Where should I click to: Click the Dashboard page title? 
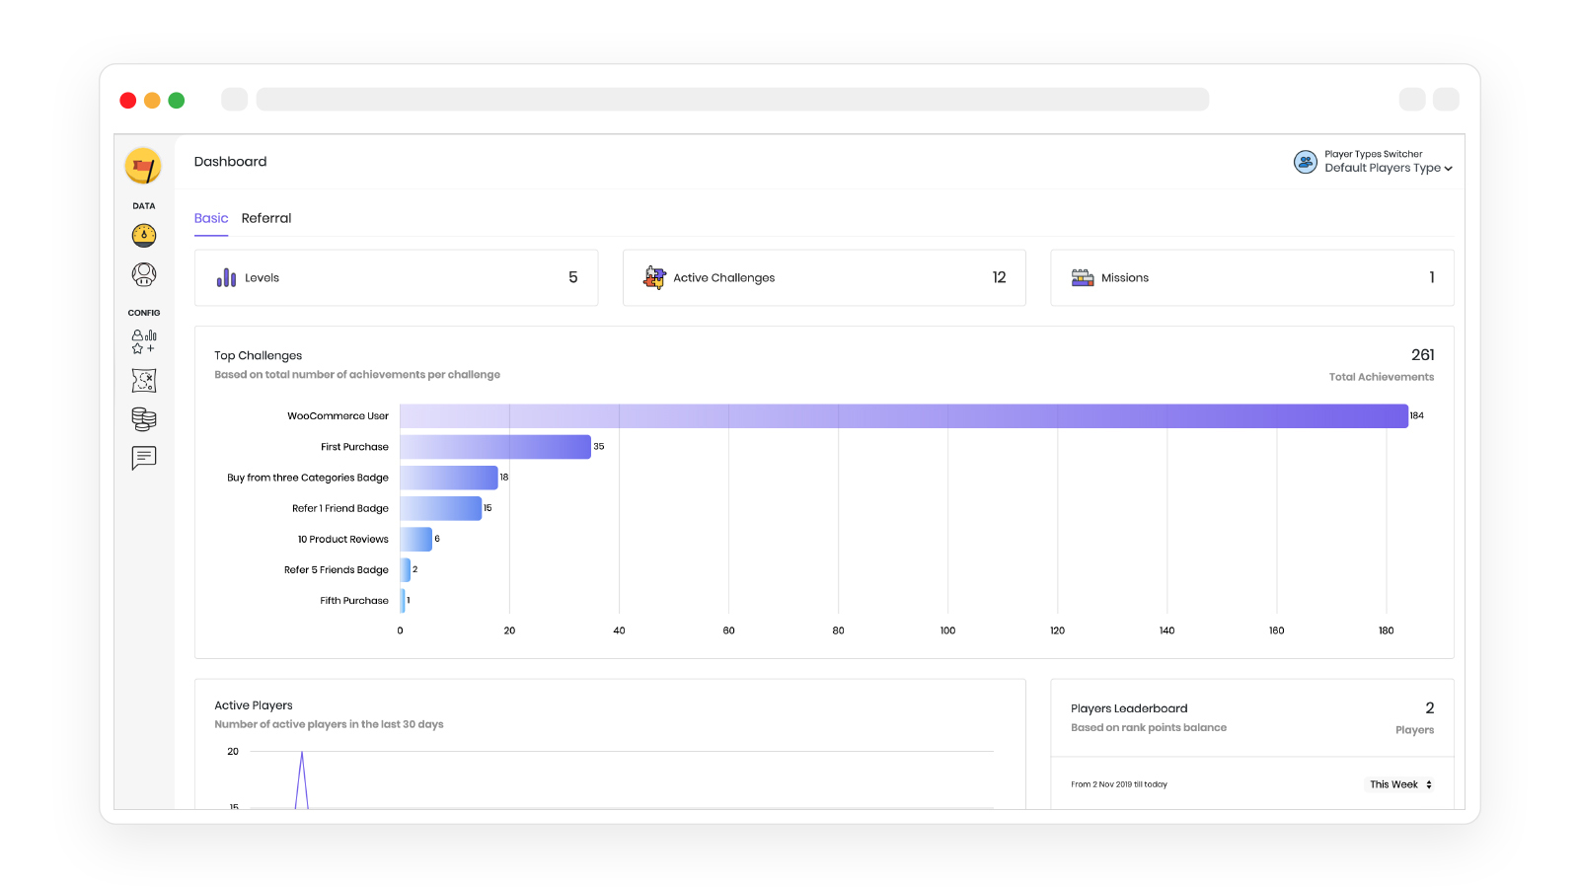click(230, 162)
